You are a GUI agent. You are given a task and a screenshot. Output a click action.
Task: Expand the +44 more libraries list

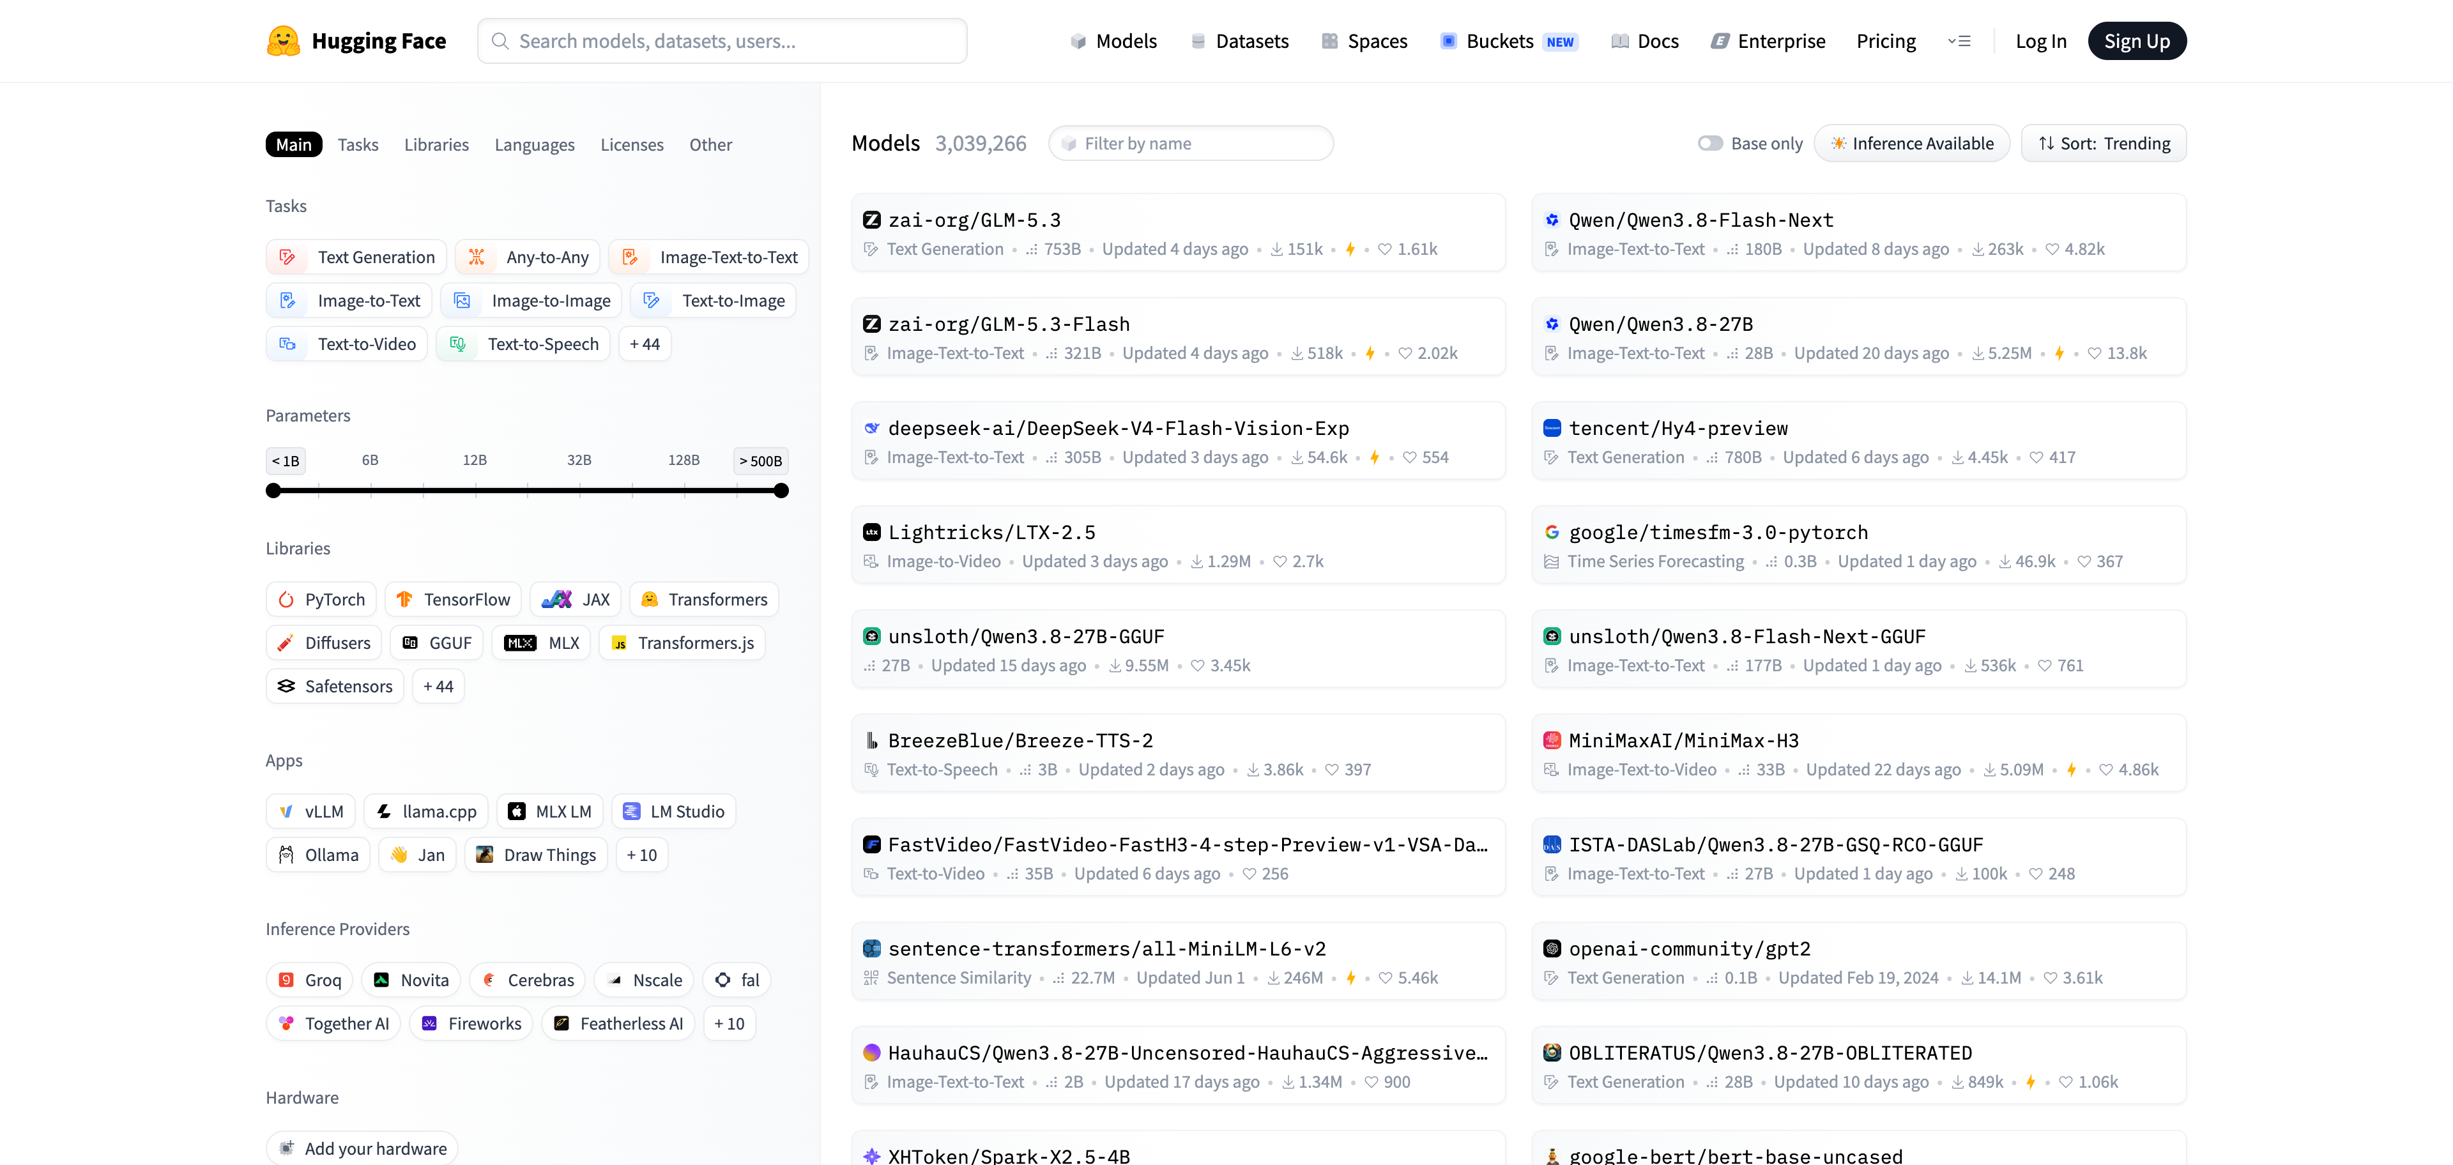click(x=438, y=686)
